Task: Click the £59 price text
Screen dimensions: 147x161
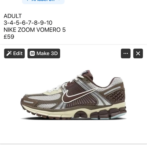Action: pos(9,37)
